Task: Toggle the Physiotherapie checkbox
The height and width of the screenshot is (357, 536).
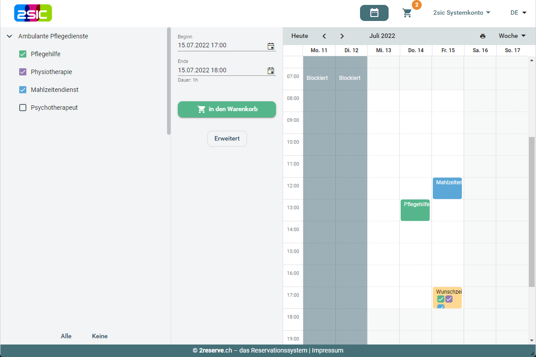Action: coord(23,72)
